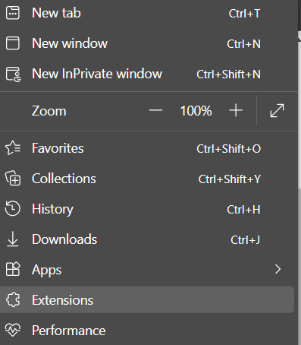Click the Extensions puzzle piece icon

point(13,300)
